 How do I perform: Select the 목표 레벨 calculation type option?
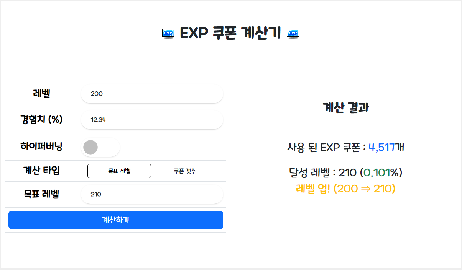(119, 171)
